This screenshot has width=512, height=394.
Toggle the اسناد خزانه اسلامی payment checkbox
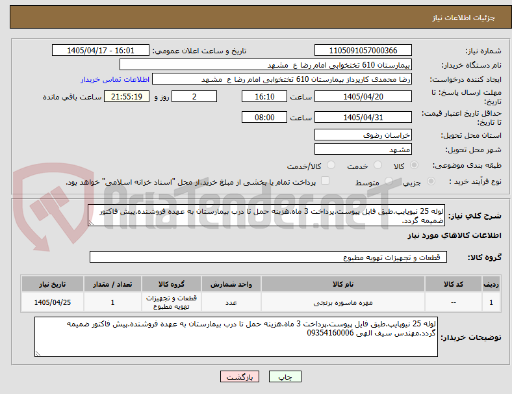click(326, 181)
